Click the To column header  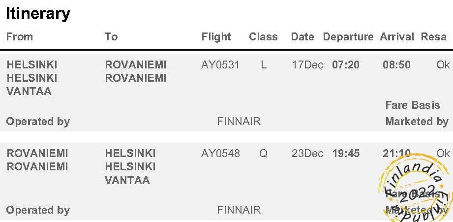pyautogui.click(x=111, y=37)
